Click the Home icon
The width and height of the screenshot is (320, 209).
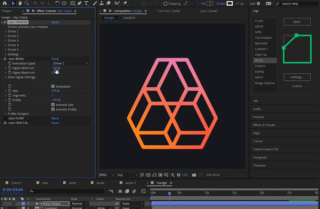click(x=4, y=4)
